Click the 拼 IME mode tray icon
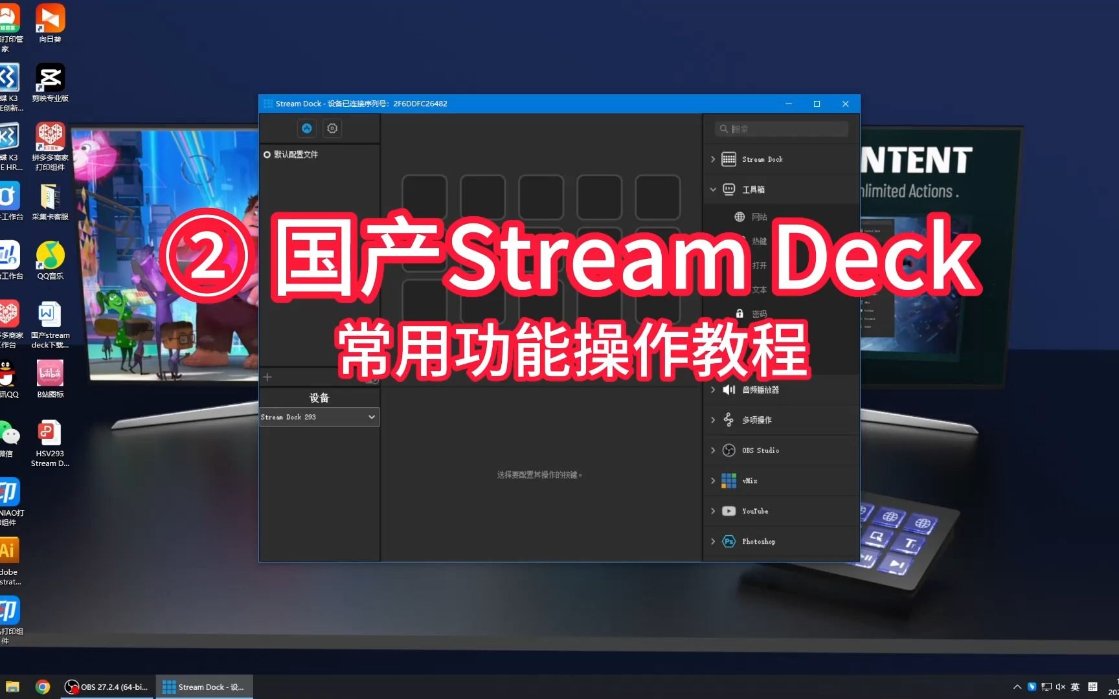This screenshot has height=699, width=1119. click(x=1092, y=687)
